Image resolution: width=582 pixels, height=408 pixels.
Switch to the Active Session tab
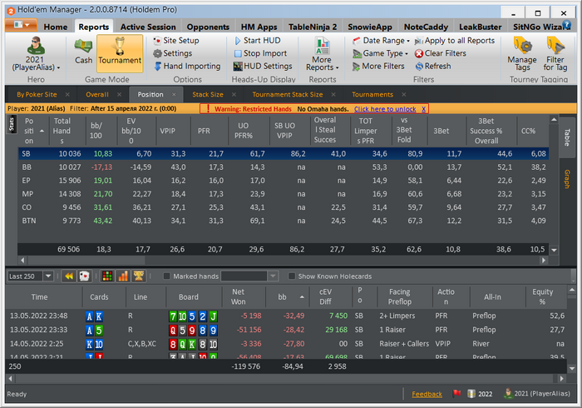pyautogui.click(x=148, y=27)
